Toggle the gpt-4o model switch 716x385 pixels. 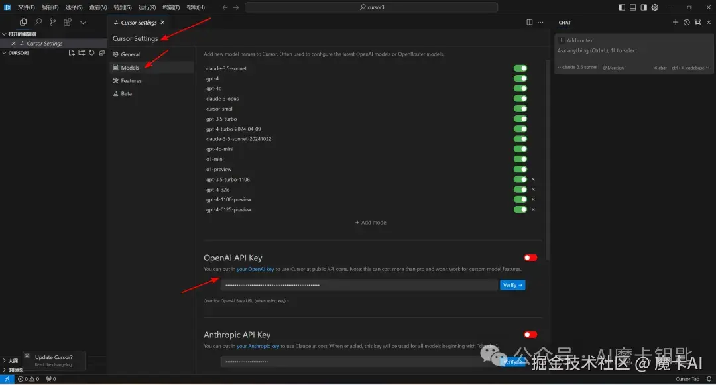520,89
